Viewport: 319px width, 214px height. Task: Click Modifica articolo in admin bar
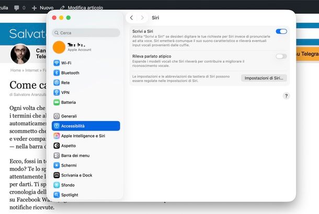click(85, 8)
